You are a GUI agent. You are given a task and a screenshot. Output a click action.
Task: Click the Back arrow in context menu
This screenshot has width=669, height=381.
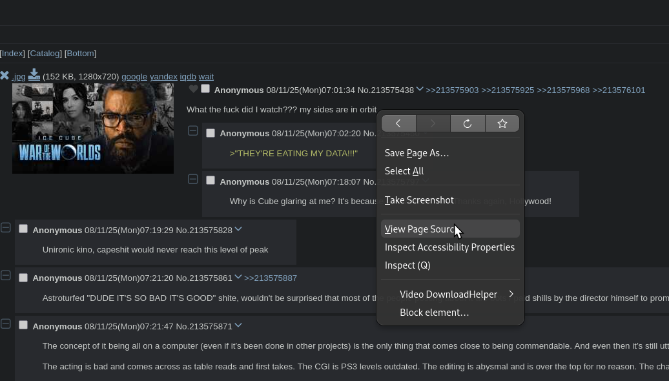pyautogui.click(x=398, y=124)
